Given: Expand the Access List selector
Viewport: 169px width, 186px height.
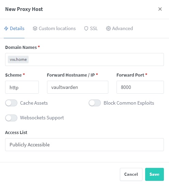Looking at the screenshot, I should click(x=84, y=145).
